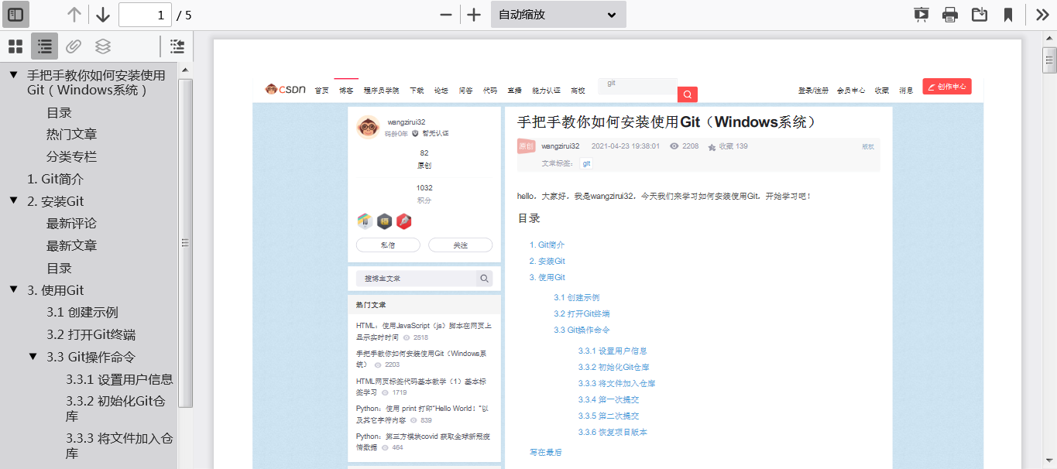Click the 版权 link

(x=868, y=147)
